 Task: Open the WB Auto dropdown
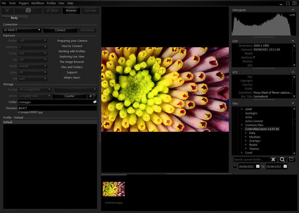point(33,78)
